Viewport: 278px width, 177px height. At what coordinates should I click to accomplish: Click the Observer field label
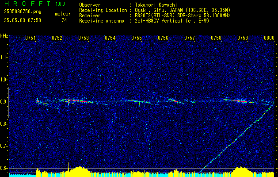pyautogui.click(x=90, y=5)
